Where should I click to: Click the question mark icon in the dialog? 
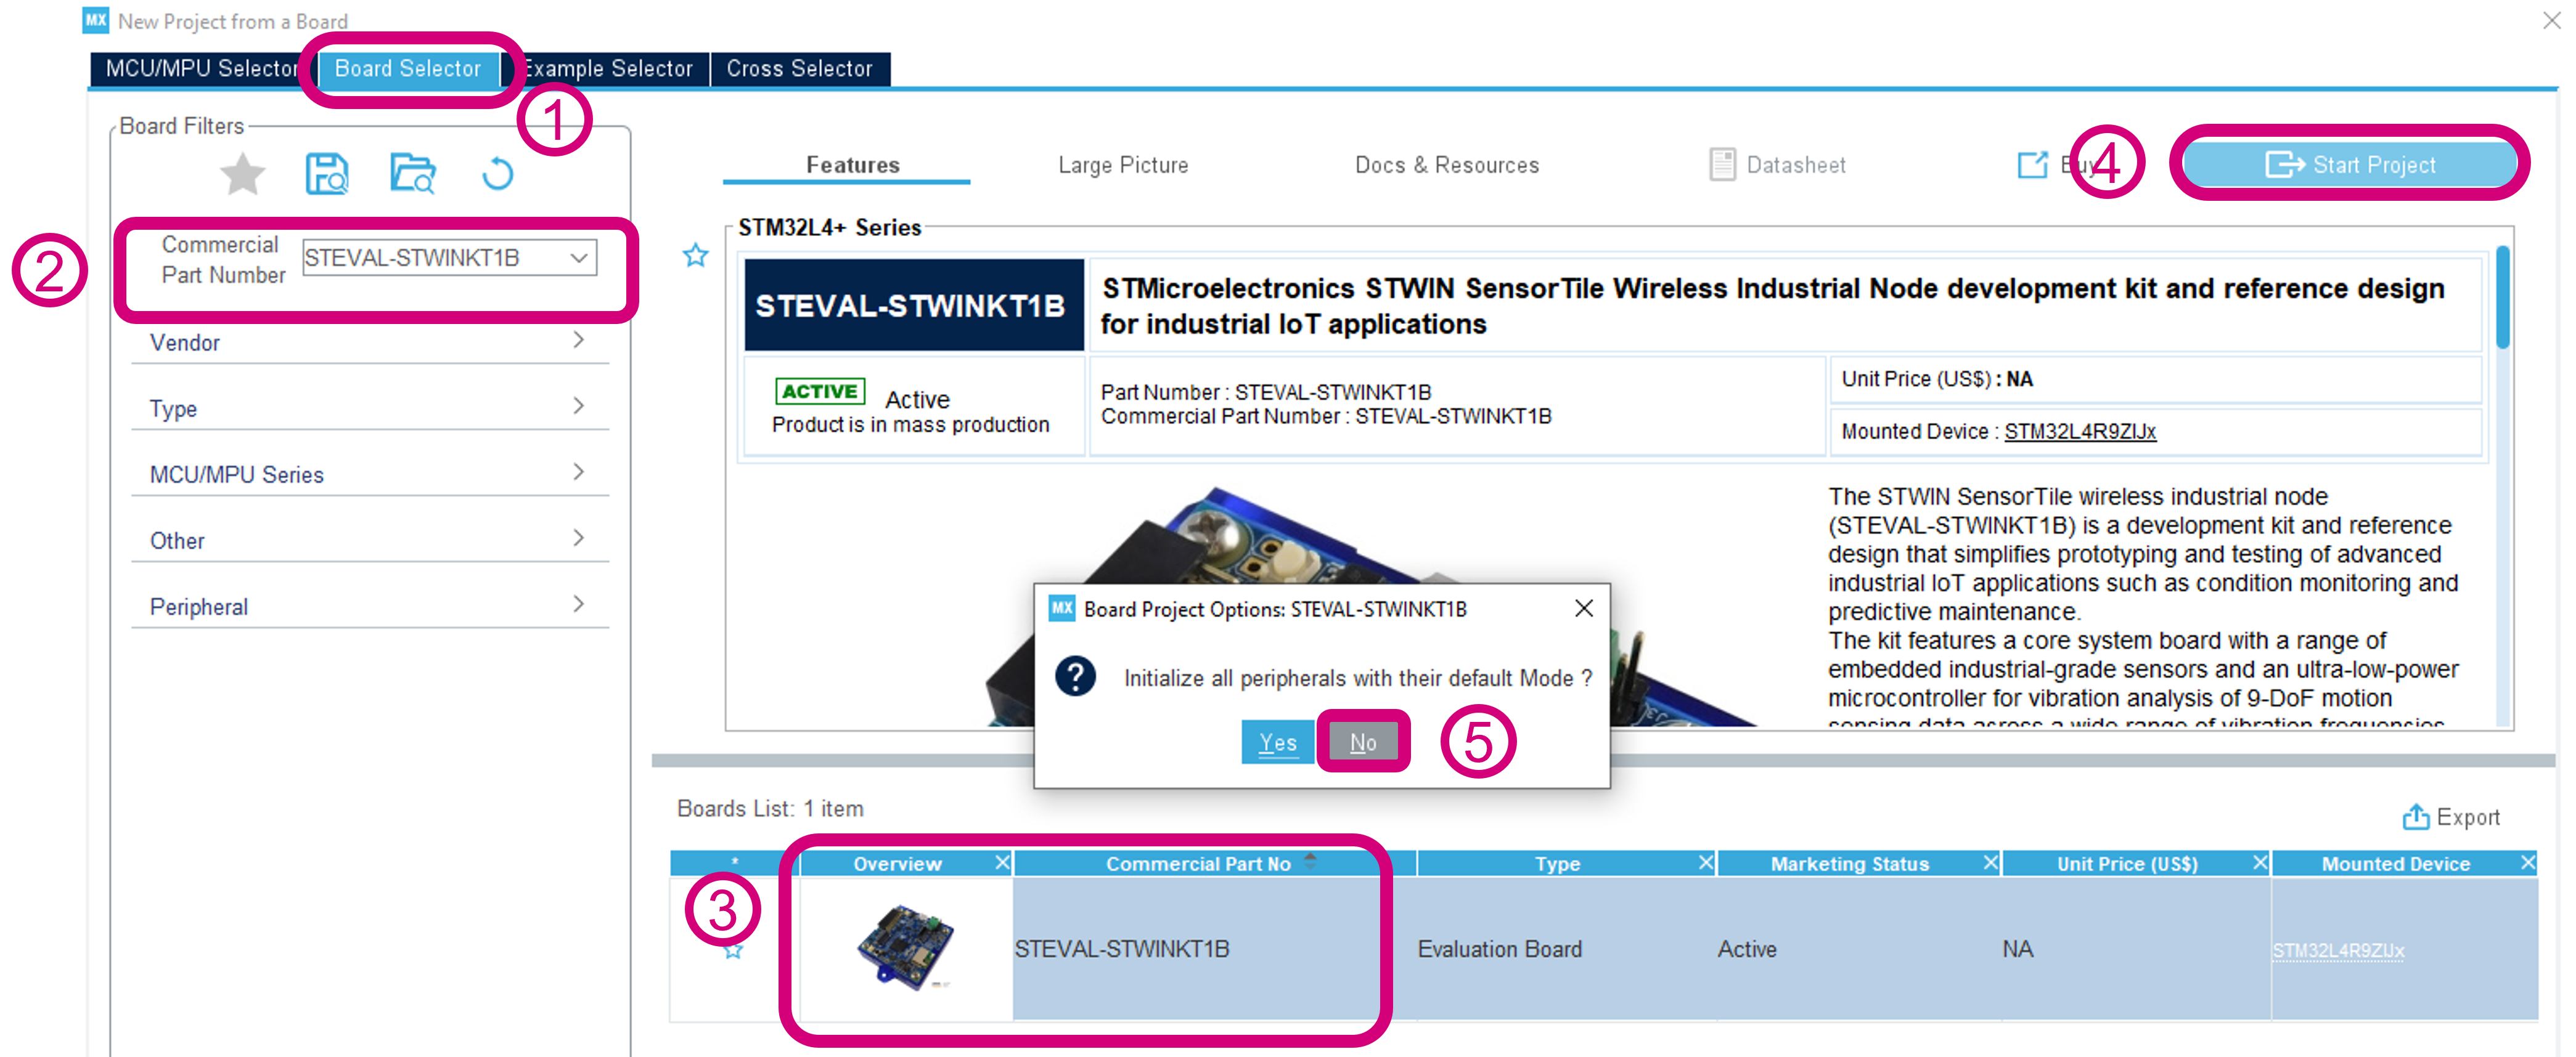[x=1076, y=676]
